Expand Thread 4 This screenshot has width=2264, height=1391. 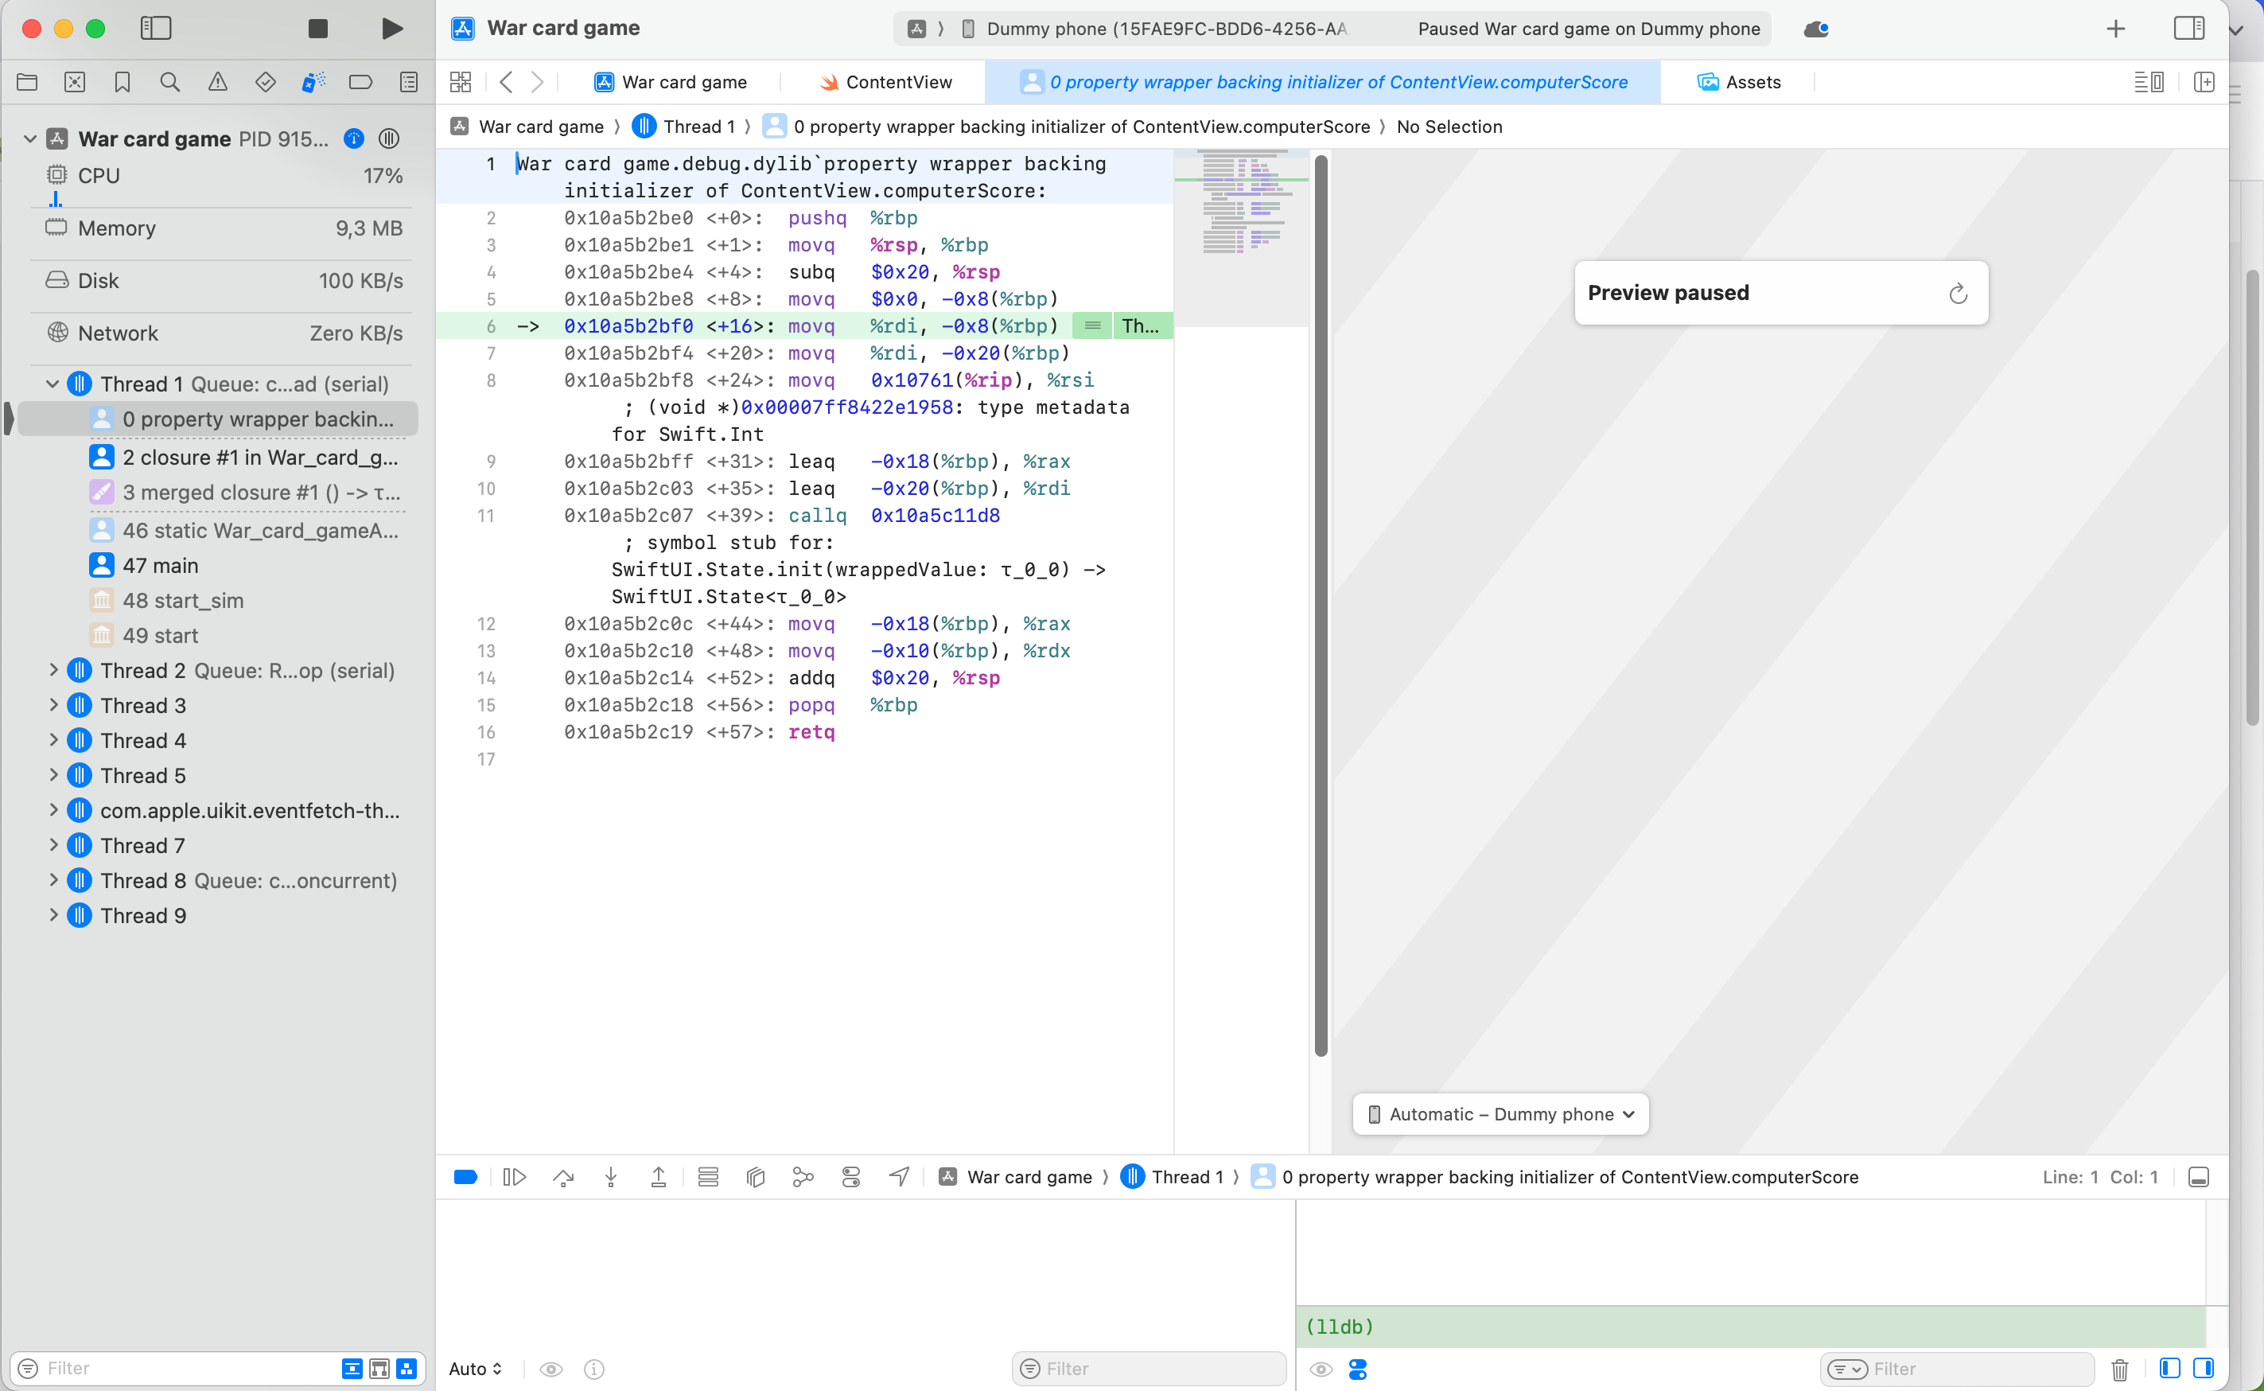pos(53,741)
